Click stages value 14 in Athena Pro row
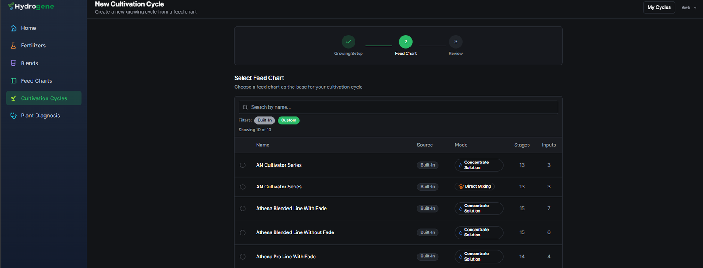This screenshot has height=268, width=703. [x=522, y=257]
